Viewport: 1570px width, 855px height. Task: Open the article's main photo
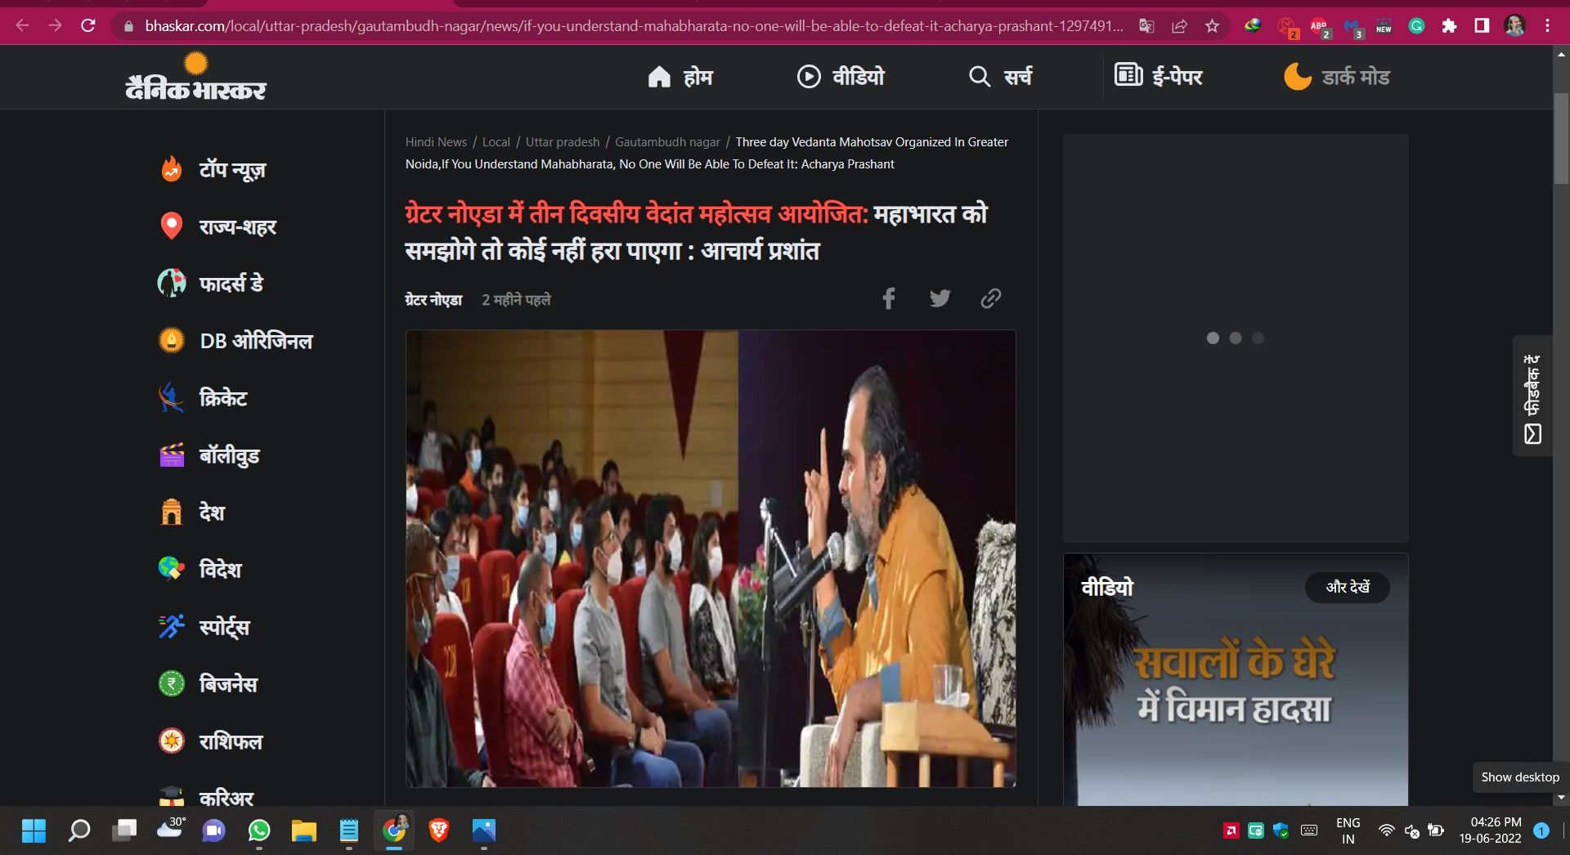(711, 558)
